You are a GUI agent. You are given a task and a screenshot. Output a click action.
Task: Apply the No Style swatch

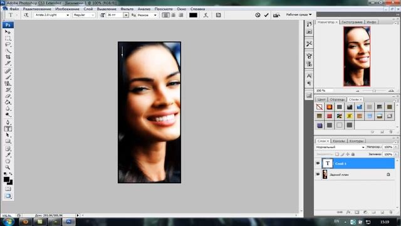click(319, 107)
